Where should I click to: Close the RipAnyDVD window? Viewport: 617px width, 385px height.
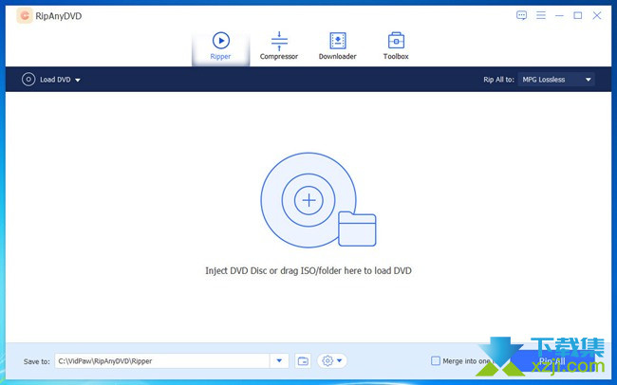point(596,15)
